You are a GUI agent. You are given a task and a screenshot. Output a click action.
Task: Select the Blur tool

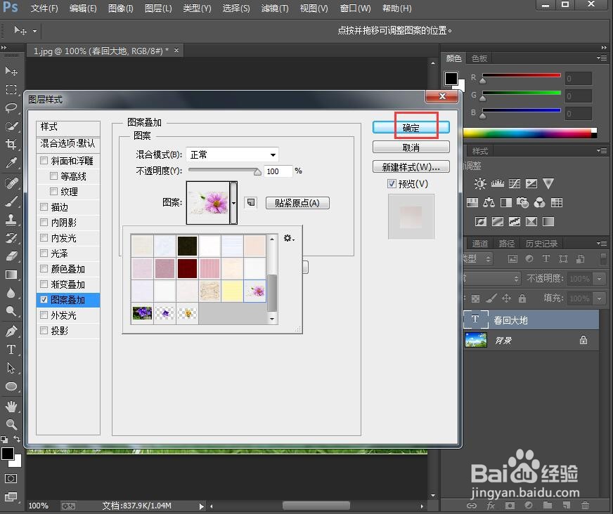coord(11,293)
